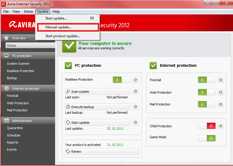Enable the Child Protection switch
Screen dimensions: 233x166
click(x=207, y=126)
